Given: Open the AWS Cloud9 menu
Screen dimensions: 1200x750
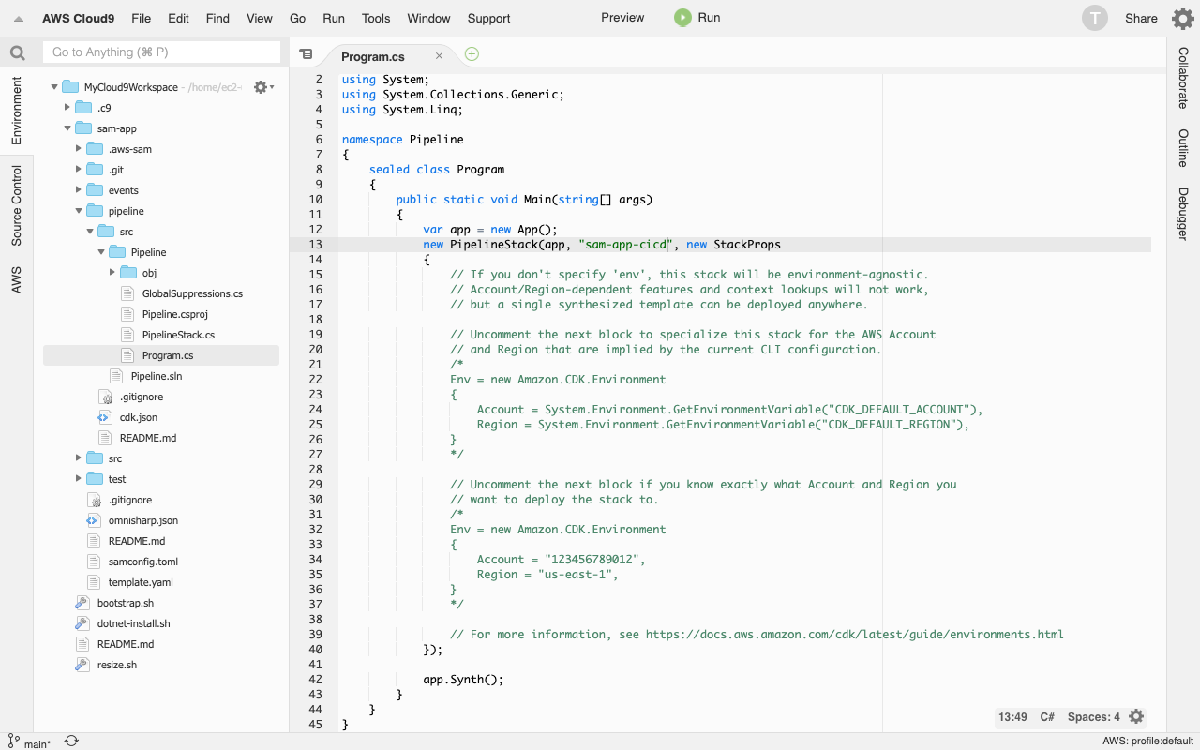Looking at the screenshot, I should click(79, 18).
